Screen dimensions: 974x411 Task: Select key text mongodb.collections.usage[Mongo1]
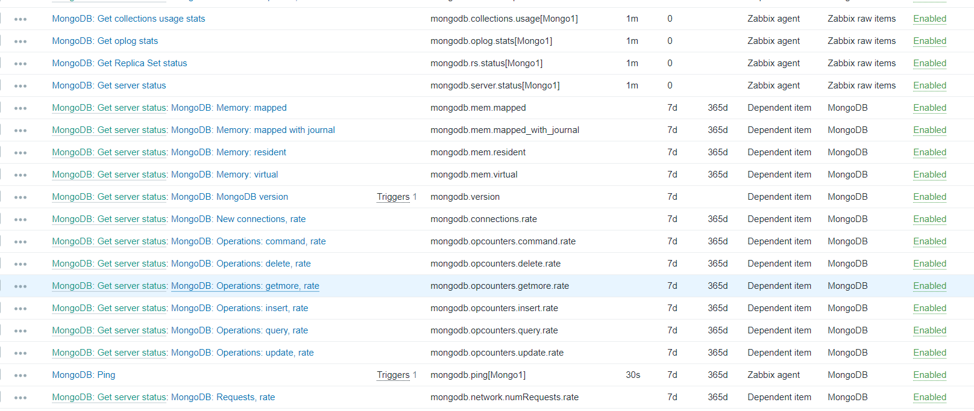(x=504, y=19)
